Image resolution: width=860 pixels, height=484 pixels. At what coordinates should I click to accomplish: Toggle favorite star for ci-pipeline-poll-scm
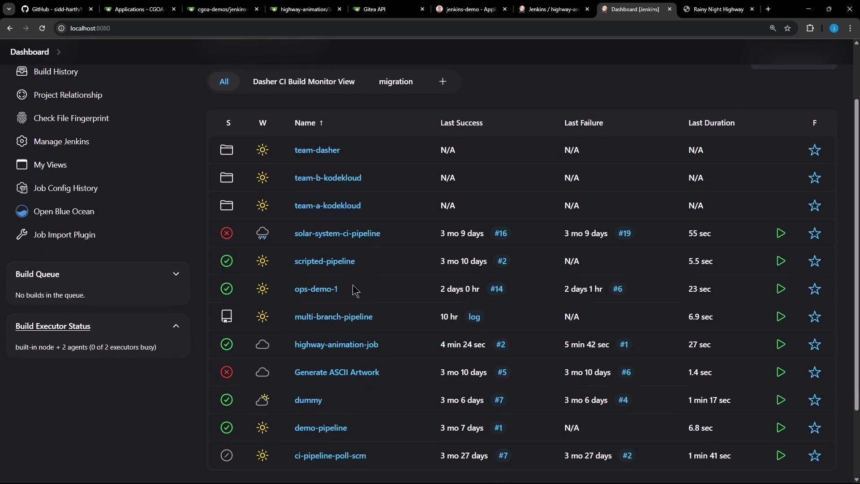tap(815, 456)
